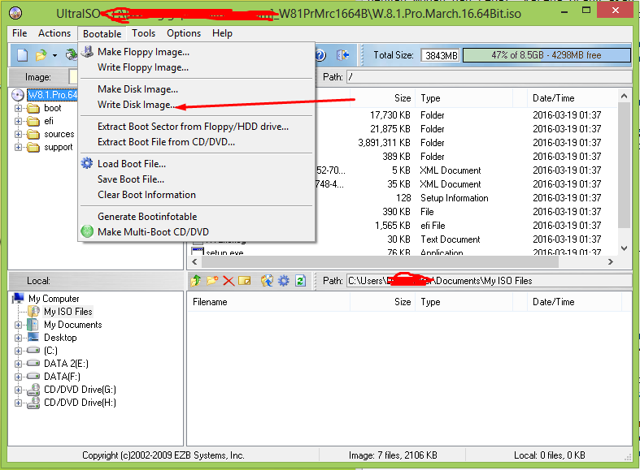640x470 pixels.
Task: Click the add files icon in Local toolbar
Action: pos(267,281)
